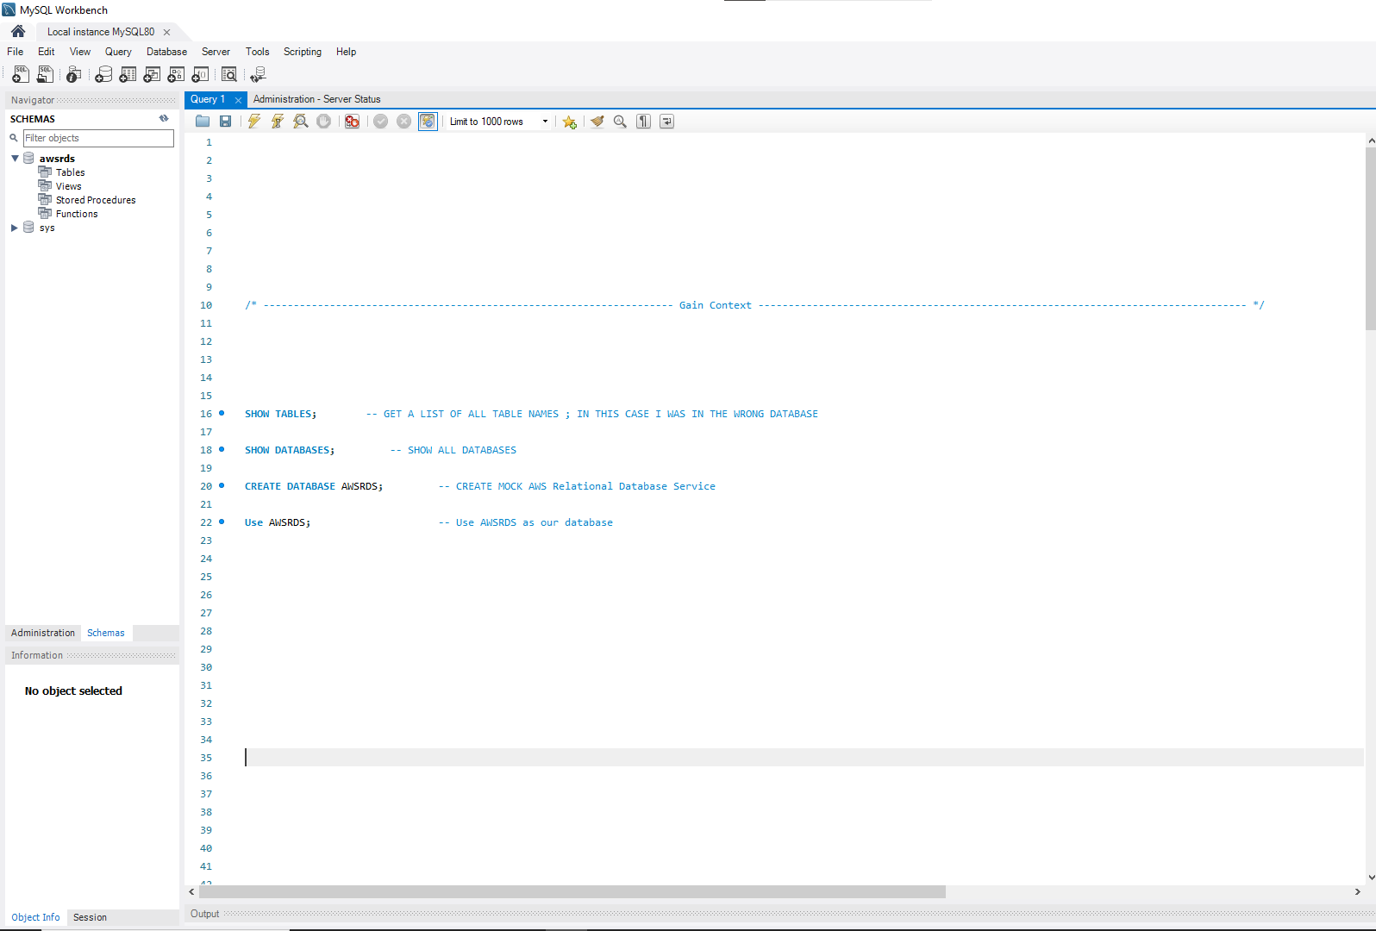Create a new table icon

[x=128, y=75]
